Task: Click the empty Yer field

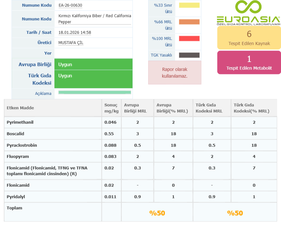Action: pos(93,53)
